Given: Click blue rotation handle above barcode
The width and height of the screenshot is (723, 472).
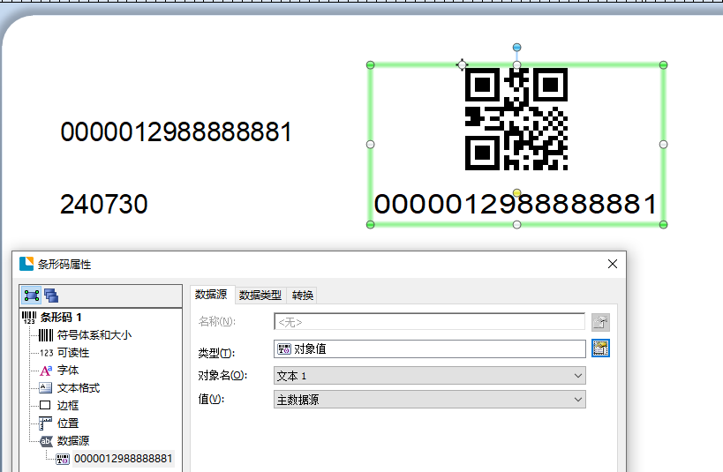Looking at the screenshot, I should [x=517, y=48].
